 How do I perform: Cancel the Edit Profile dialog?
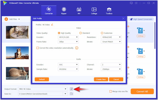(116, 79)
